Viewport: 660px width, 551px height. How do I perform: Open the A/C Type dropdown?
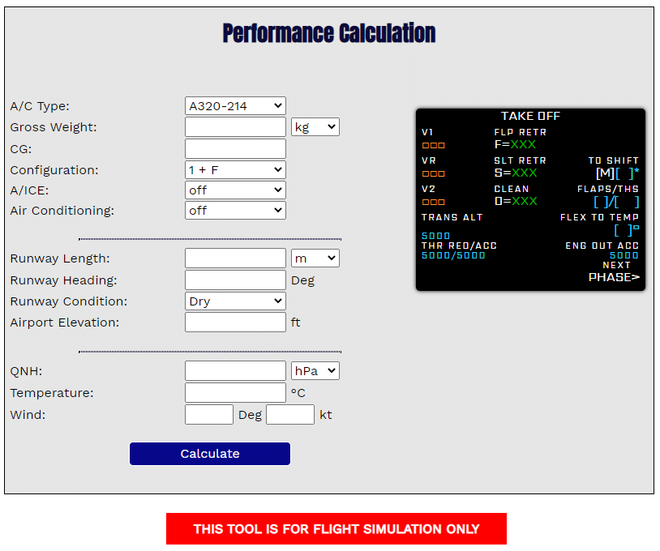pyautogui.click(x=235, y=106)
